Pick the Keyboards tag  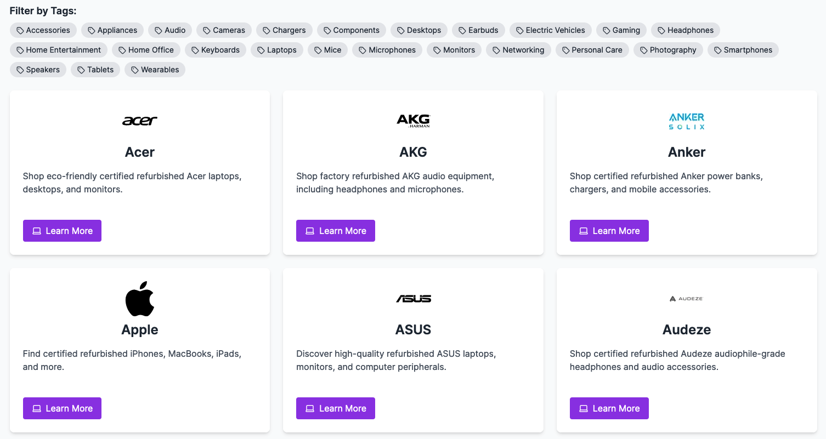216,50
